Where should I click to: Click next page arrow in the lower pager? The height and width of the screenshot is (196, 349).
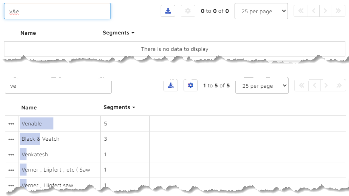326,85
